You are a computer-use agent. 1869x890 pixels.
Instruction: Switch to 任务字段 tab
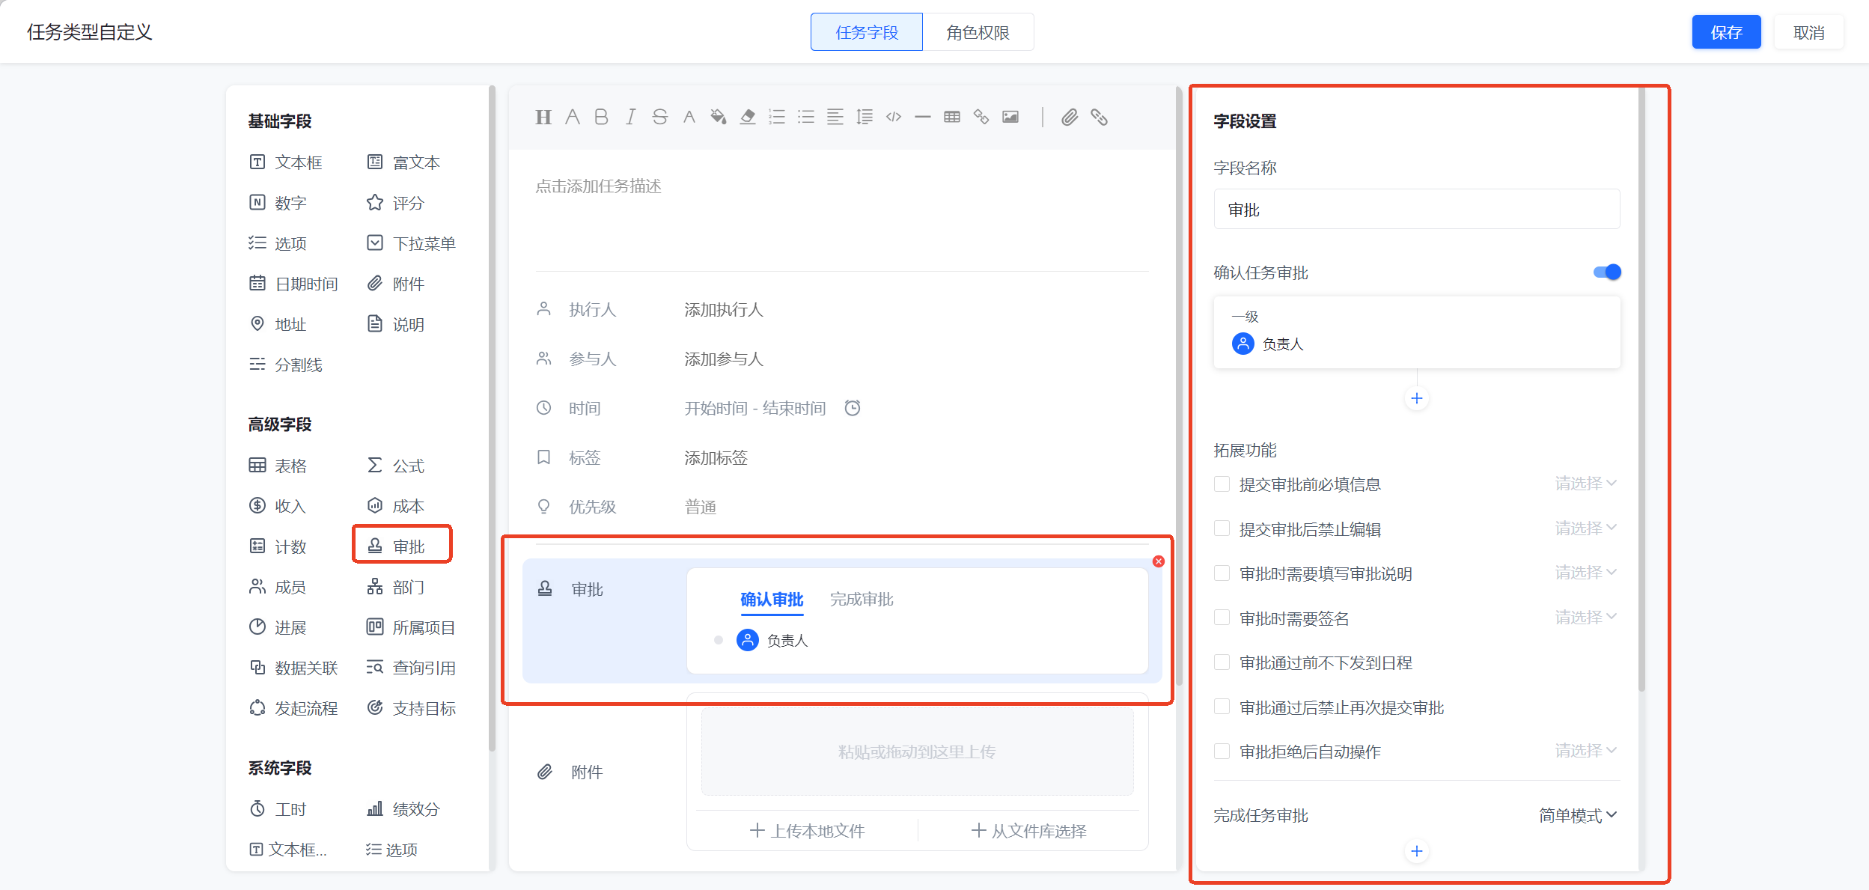pyautogui.click(x=867, y=32)
